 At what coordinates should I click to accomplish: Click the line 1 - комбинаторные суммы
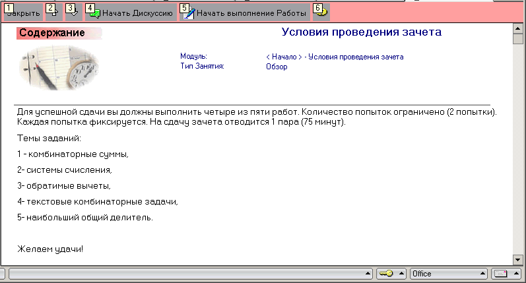(73, 154)
